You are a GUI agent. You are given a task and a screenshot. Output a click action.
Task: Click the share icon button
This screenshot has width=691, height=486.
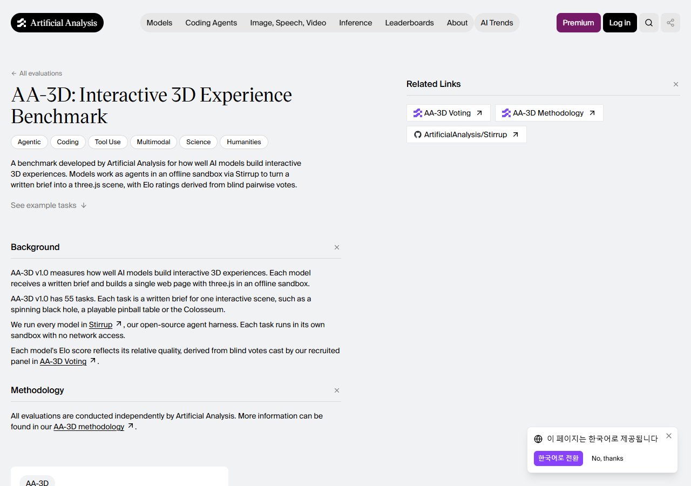tap(670, 23)
